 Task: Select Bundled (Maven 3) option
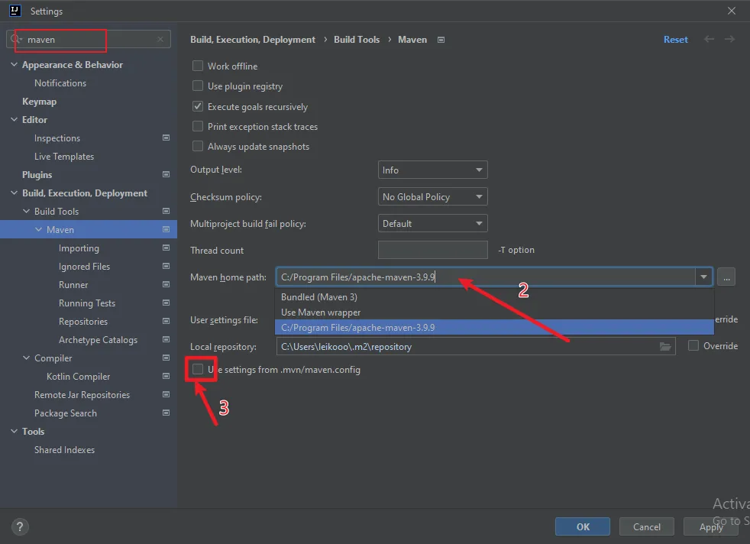(x=319, y=297)
